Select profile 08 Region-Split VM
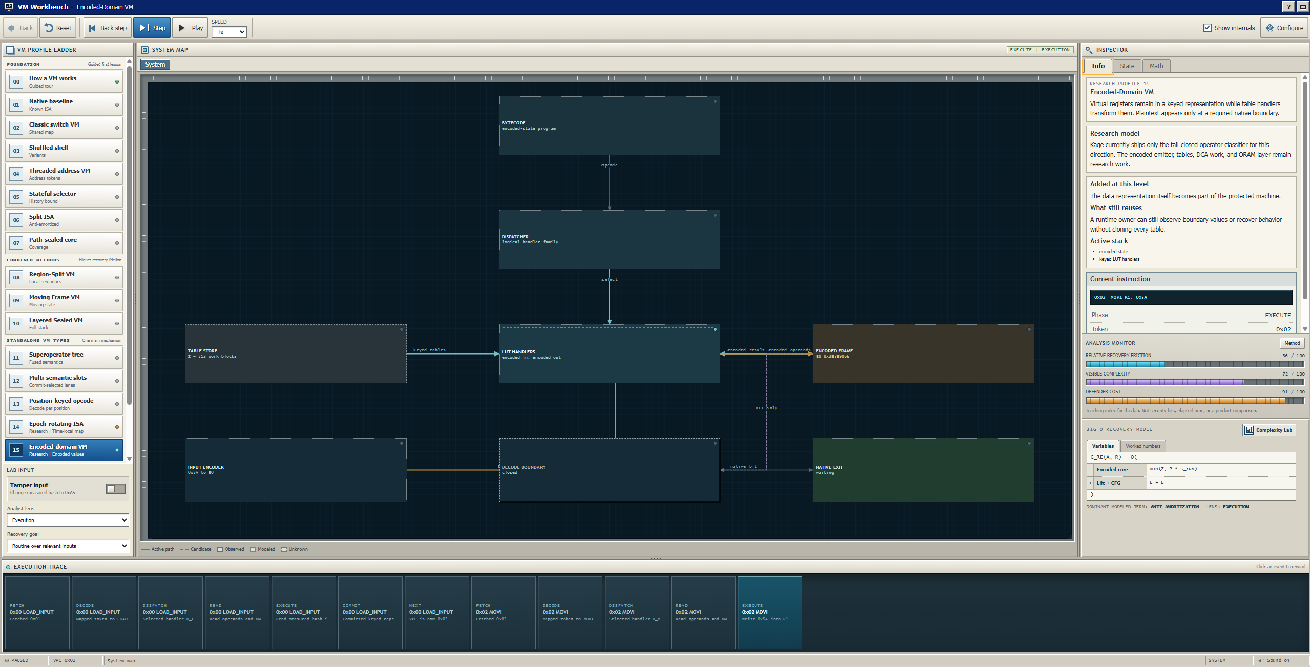 point(64,277)
